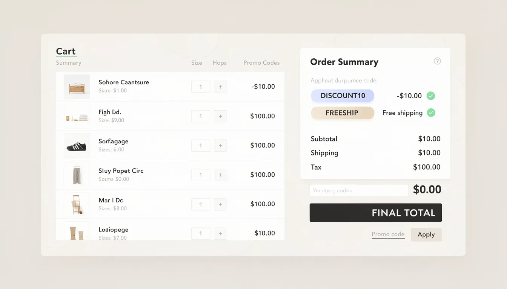The width and height of the screenshot is (507, 289).
Task: Click the Cart heading
Action: click(66, 51)
